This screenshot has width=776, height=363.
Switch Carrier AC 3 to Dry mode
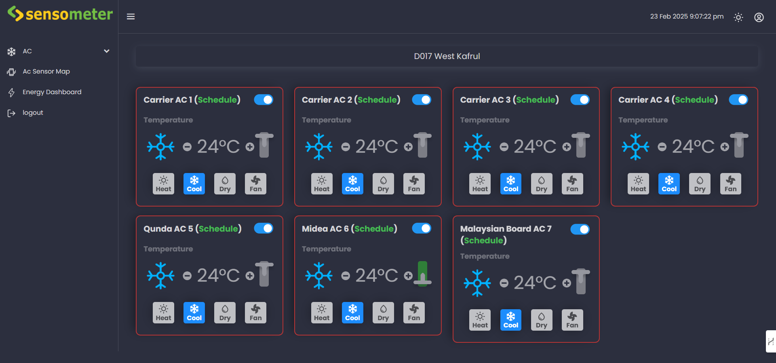542,184
